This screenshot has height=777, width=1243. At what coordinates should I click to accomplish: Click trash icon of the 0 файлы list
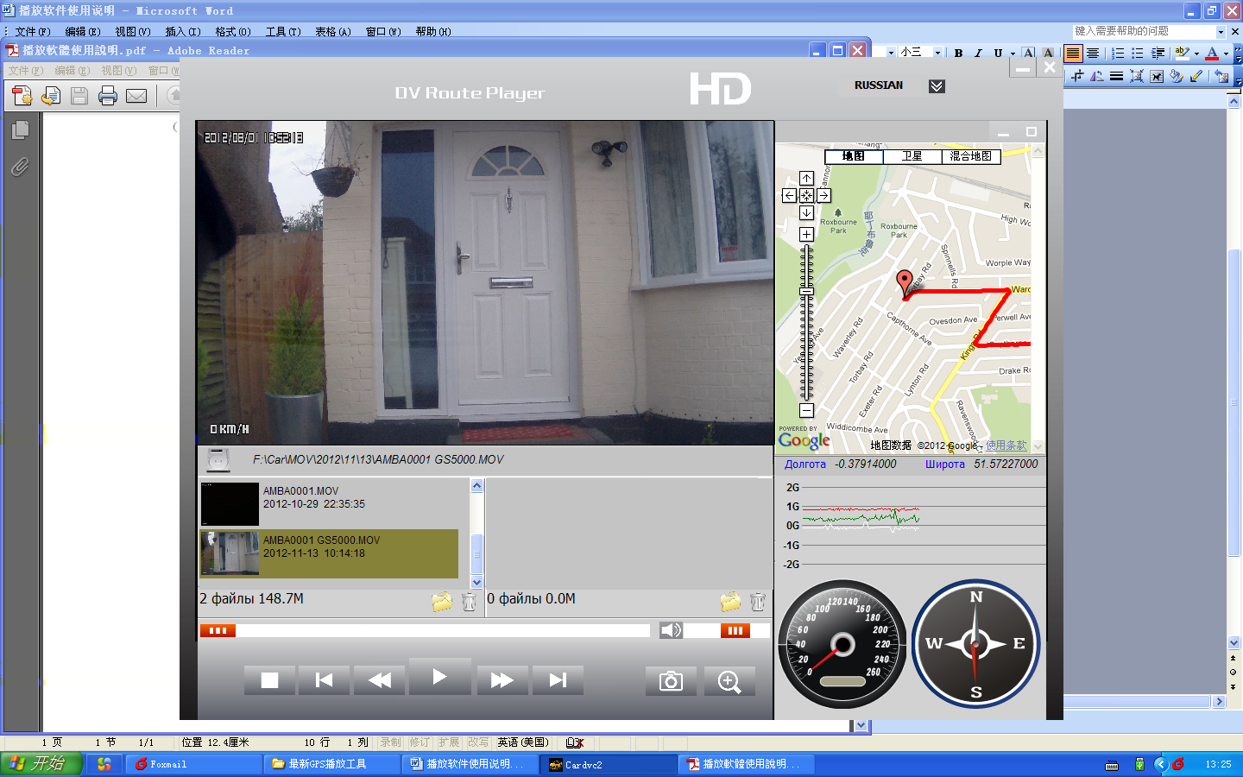pyautogui.click(x=757, y=601)
